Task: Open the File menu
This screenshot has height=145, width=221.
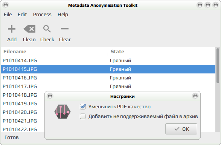Action: [8, 15]
